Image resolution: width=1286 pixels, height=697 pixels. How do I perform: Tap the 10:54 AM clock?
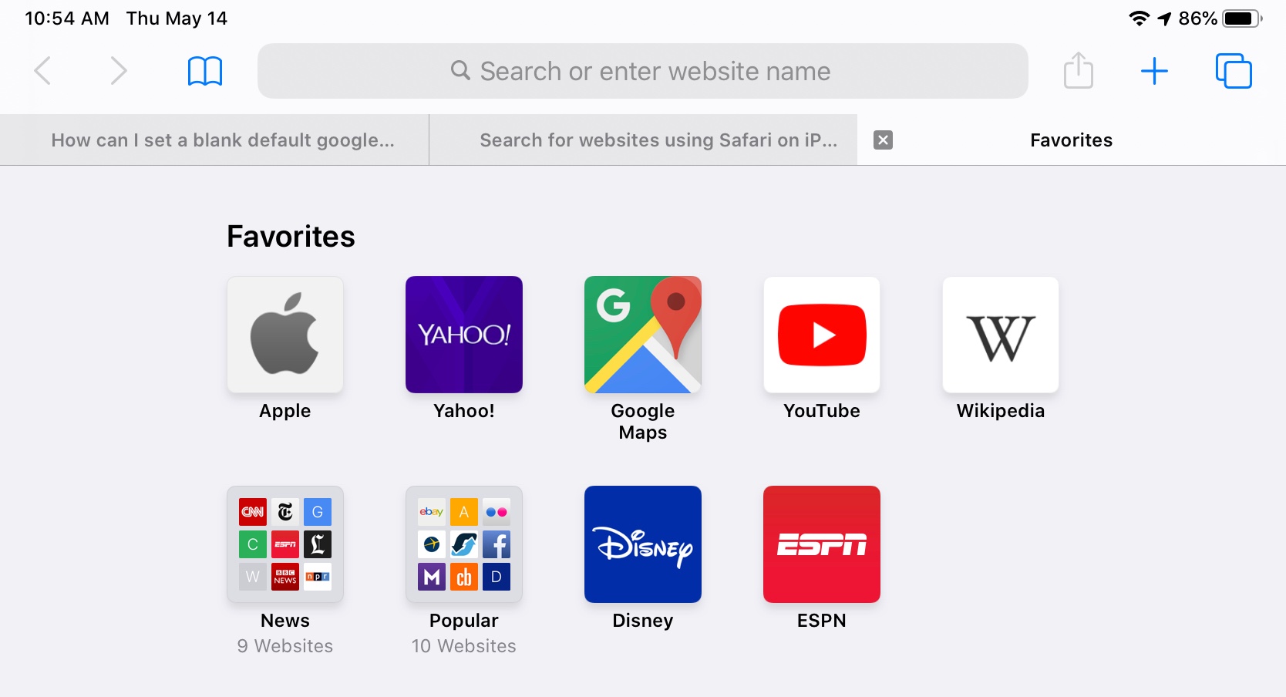coord(67,19)
